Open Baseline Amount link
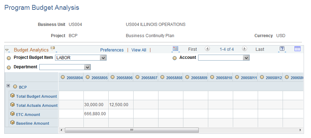Viewport: 311px width, 138px height. [x=33, y=123]
